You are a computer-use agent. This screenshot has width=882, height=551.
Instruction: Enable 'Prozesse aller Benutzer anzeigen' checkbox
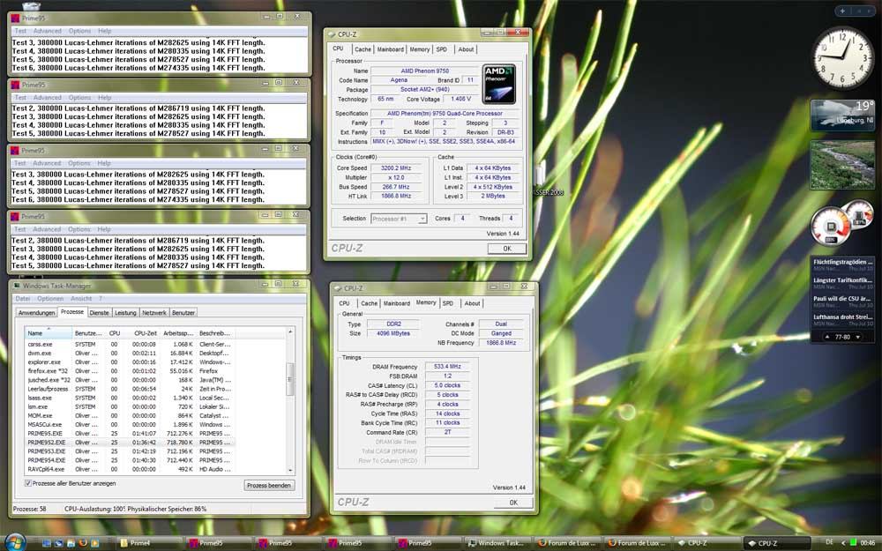28,483
